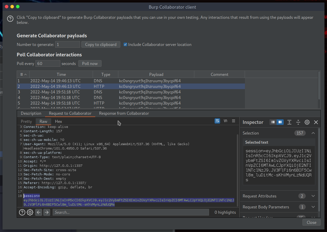Expand Request Attributes section
Image resolution: width=327 pixels, height=232 pixels.
point(313,196)
